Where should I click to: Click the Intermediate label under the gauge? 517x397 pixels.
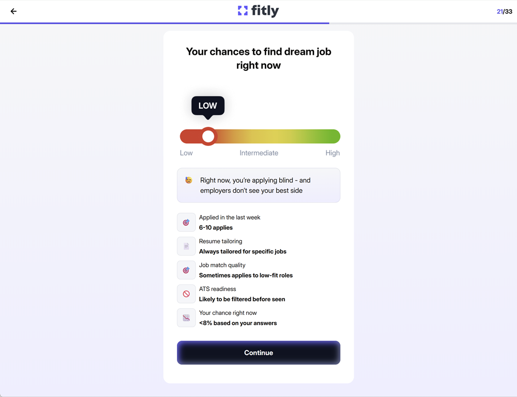(258, 153)
